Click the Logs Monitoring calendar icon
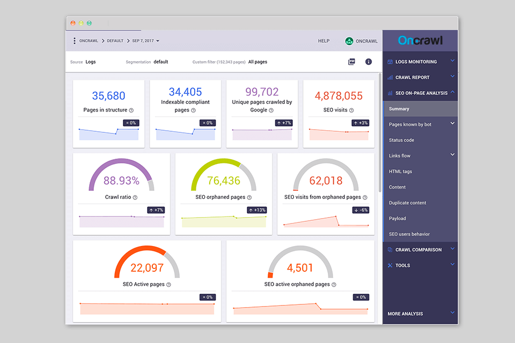This screenshot has width=515, height=343. click(x=390, y=62)
